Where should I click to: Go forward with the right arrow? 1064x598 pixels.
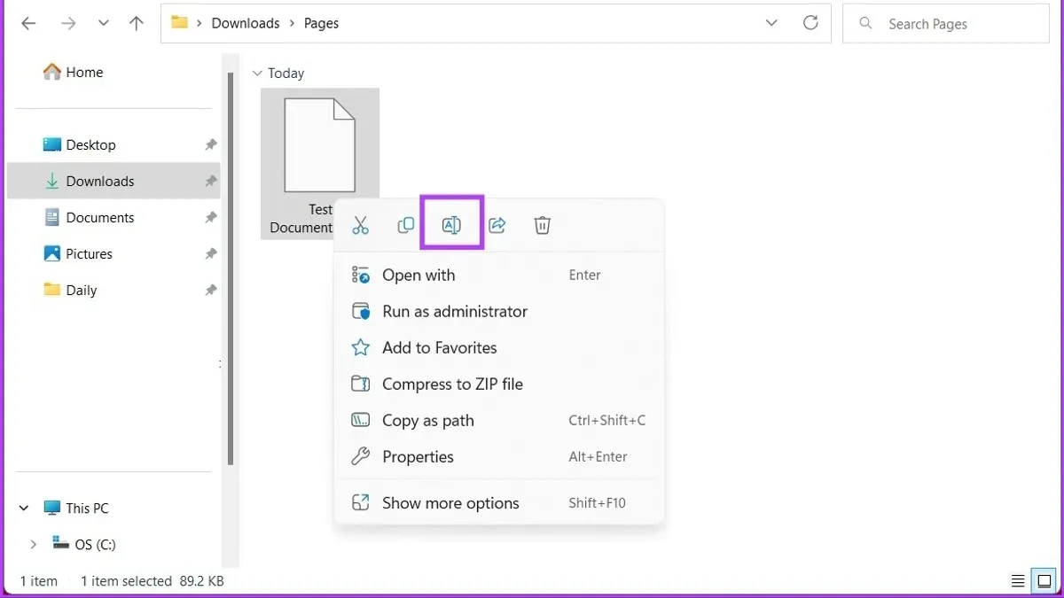tap(68, 24)
